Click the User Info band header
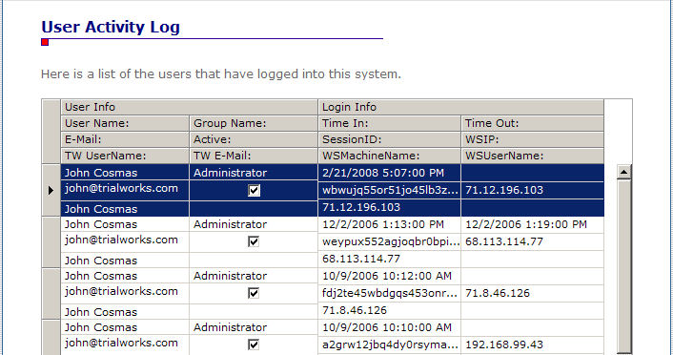Screen dimensions: 673x355 pos(190,107)
